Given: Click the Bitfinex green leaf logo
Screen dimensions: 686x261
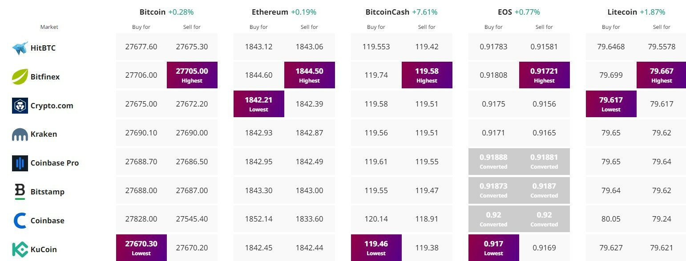Looking at the screenshot, I should click(20, 76).
